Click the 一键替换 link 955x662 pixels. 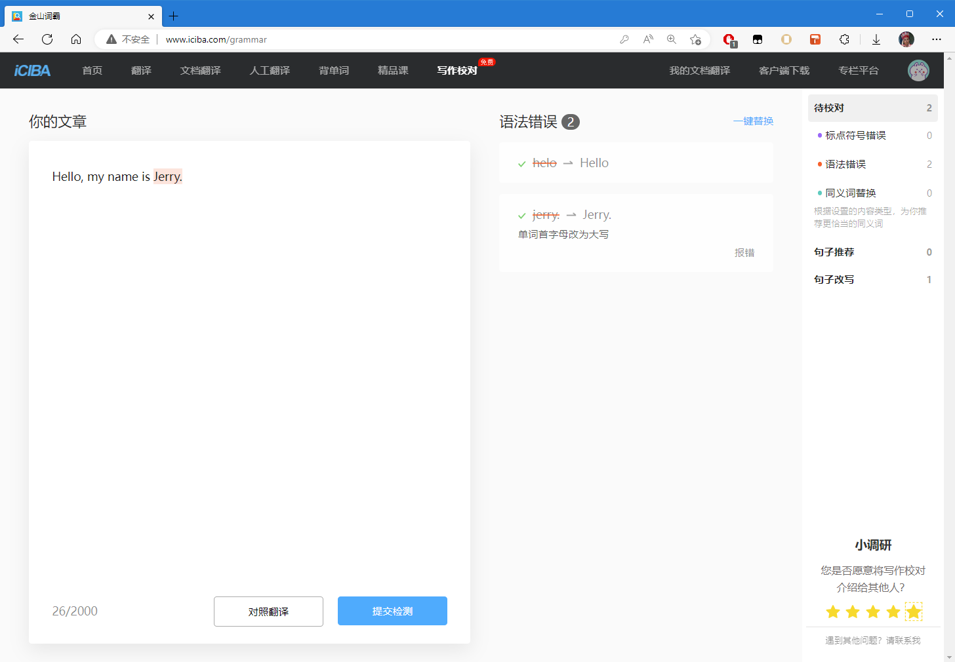(x=753, y=121)
